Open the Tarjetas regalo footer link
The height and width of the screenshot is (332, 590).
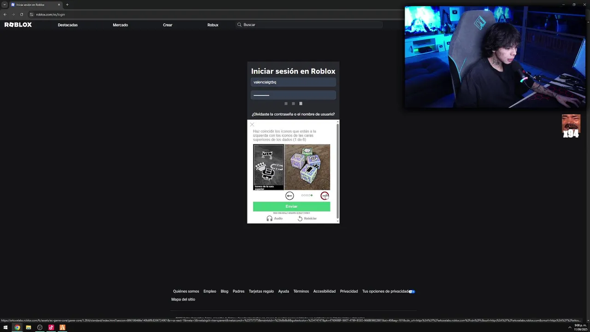(261, 291)
